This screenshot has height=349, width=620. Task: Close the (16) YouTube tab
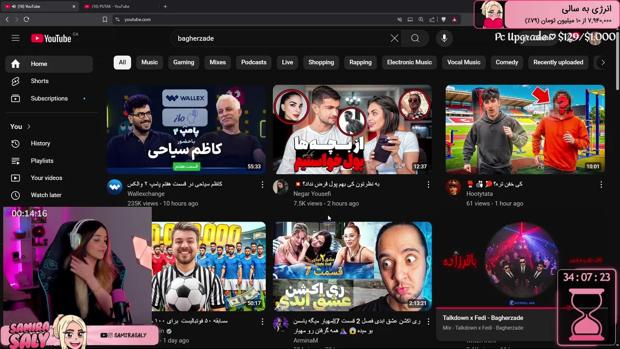[74, 6]
